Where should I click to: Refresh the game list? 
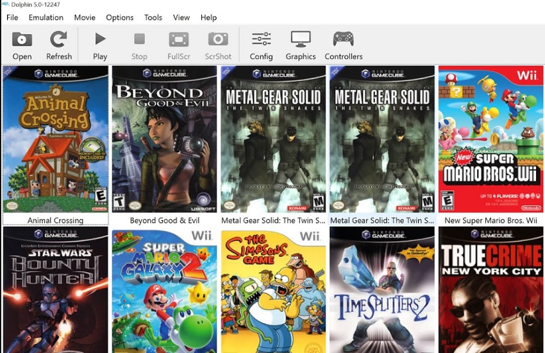tap(59, 40)
